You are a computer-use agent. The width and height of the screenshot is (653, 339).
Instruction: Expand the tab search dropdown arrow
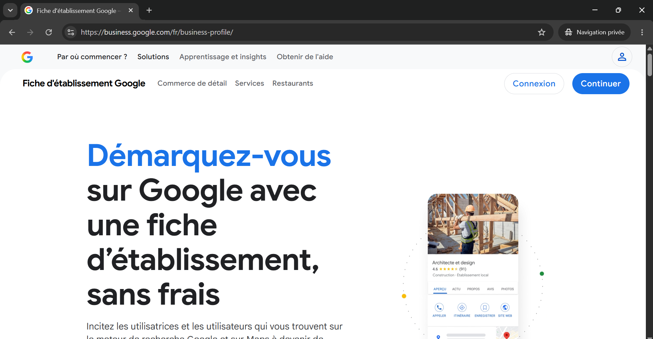click(x=10, y=11)
